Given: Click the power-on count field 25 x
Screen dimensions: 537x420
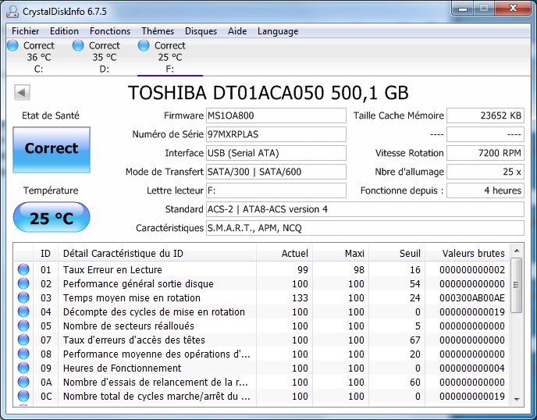Looking at the screenshot, I should 485,172.
